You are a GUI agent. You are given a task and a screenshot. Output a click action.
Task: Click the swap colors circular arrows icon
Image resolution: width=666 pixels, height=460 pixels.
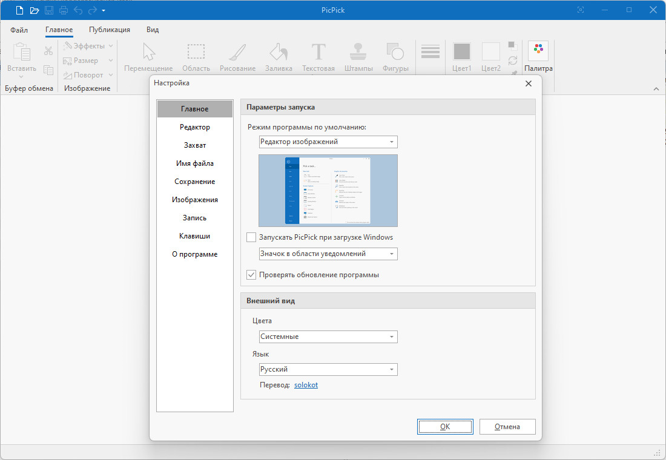(513, 61)
